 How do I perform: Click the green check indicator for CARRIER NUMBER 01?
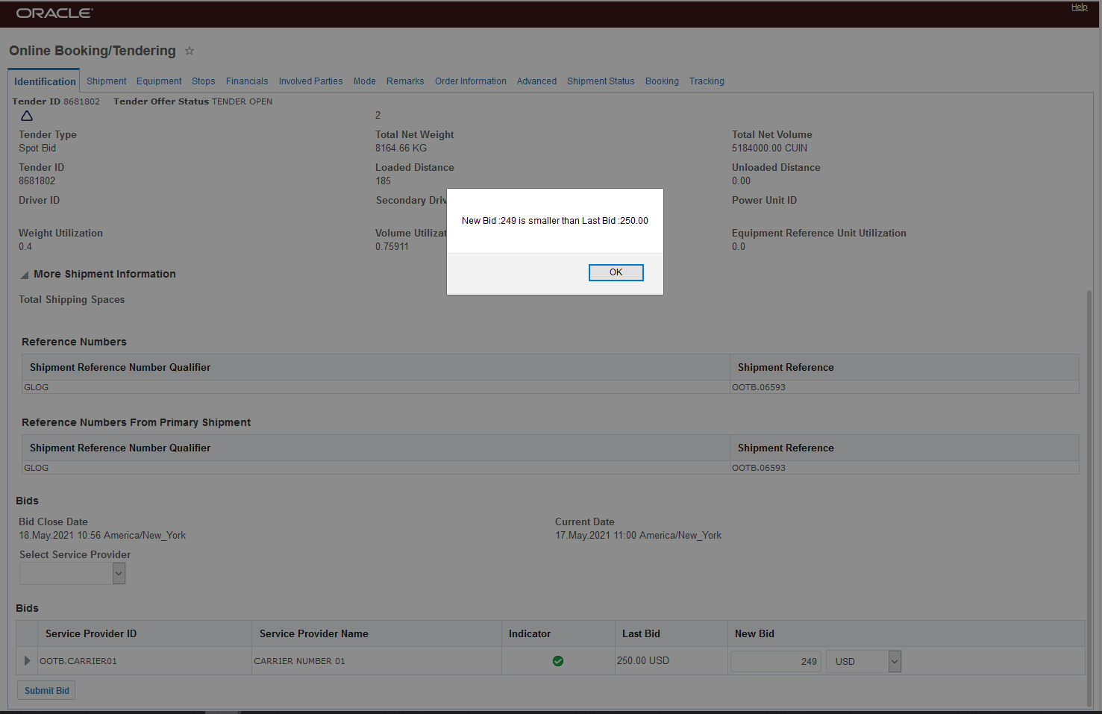click(x=558, y=661)
